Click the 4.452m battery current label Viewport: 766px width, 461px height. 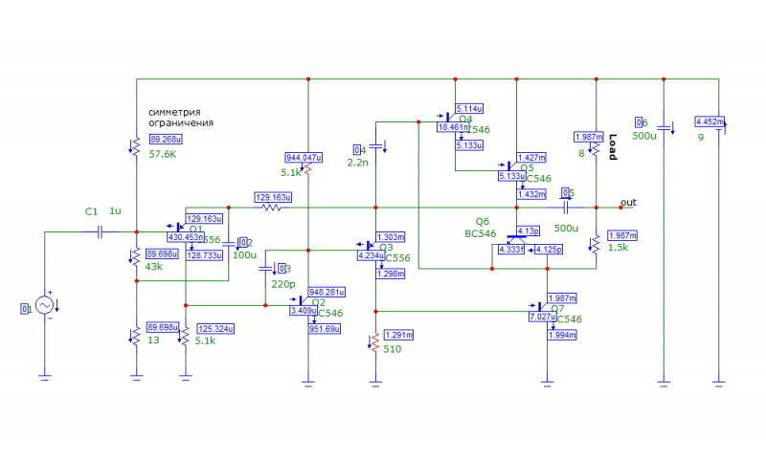pos(710,122)
